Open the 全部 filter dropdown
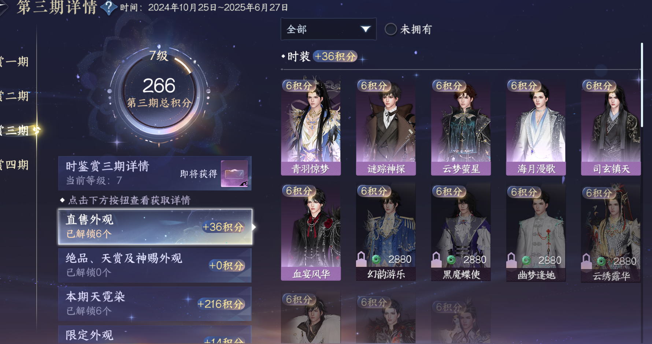 [x=328, y=29]
